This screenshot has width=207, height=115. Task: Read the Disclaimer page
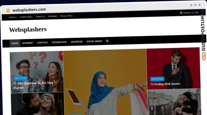coord(53,16)
